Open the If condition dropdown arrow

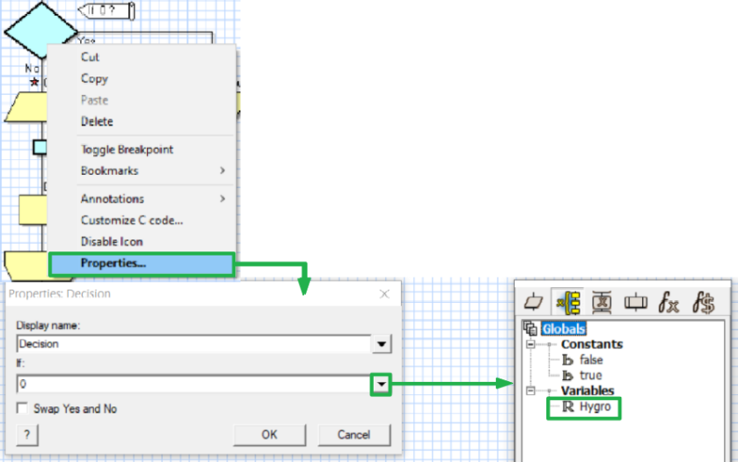[381, 383]
